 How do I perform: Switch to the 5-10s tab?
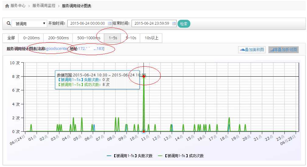click(x=131, y=38)
